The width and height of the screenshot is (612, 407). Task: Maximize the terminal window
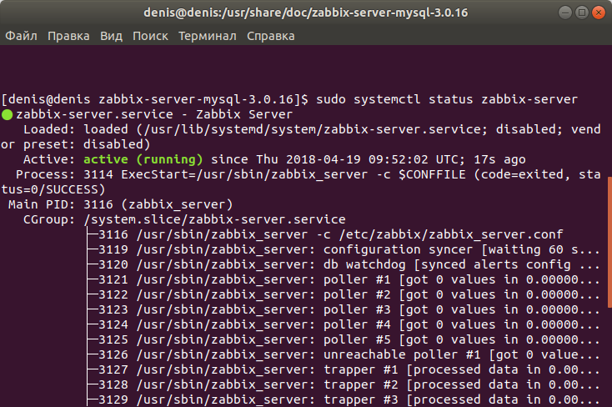click(581, 13)
